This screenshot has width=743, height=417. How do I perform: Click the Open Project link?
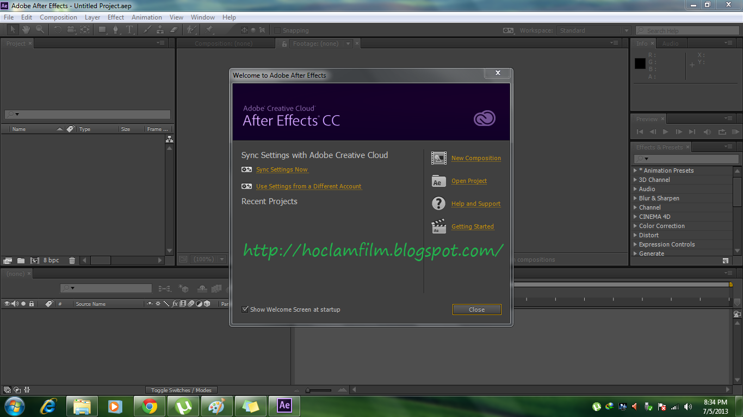pyautogui.click(x=469, y=181)
